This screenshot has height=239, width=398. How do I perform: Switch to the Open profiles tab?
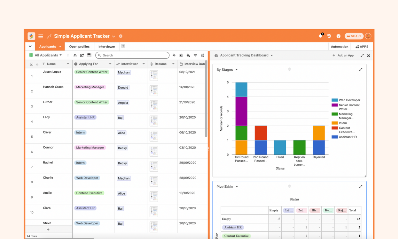click(x=79, y=47)
